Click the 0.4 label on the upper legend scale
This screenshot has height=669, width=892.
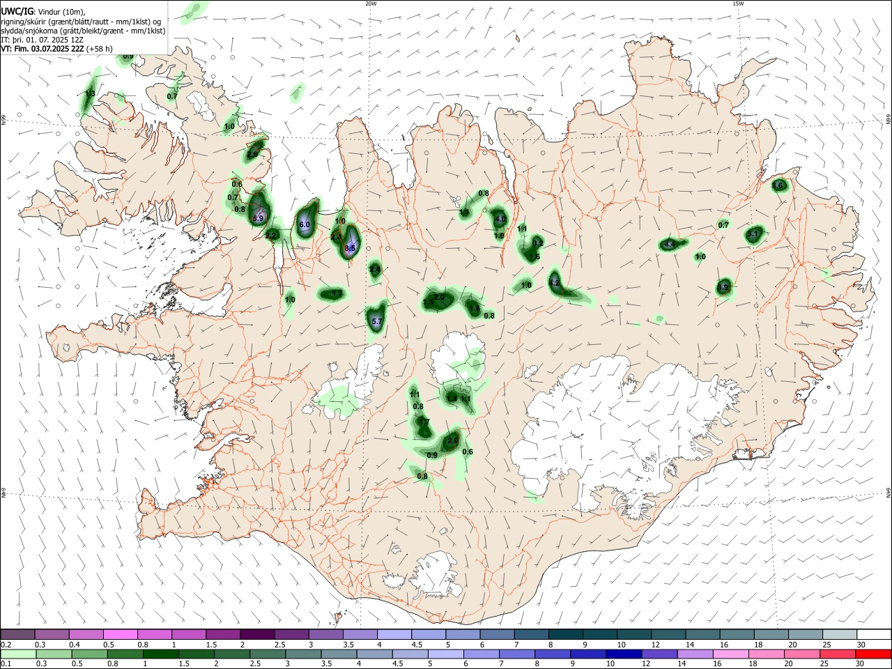click(x=75, y=645)
